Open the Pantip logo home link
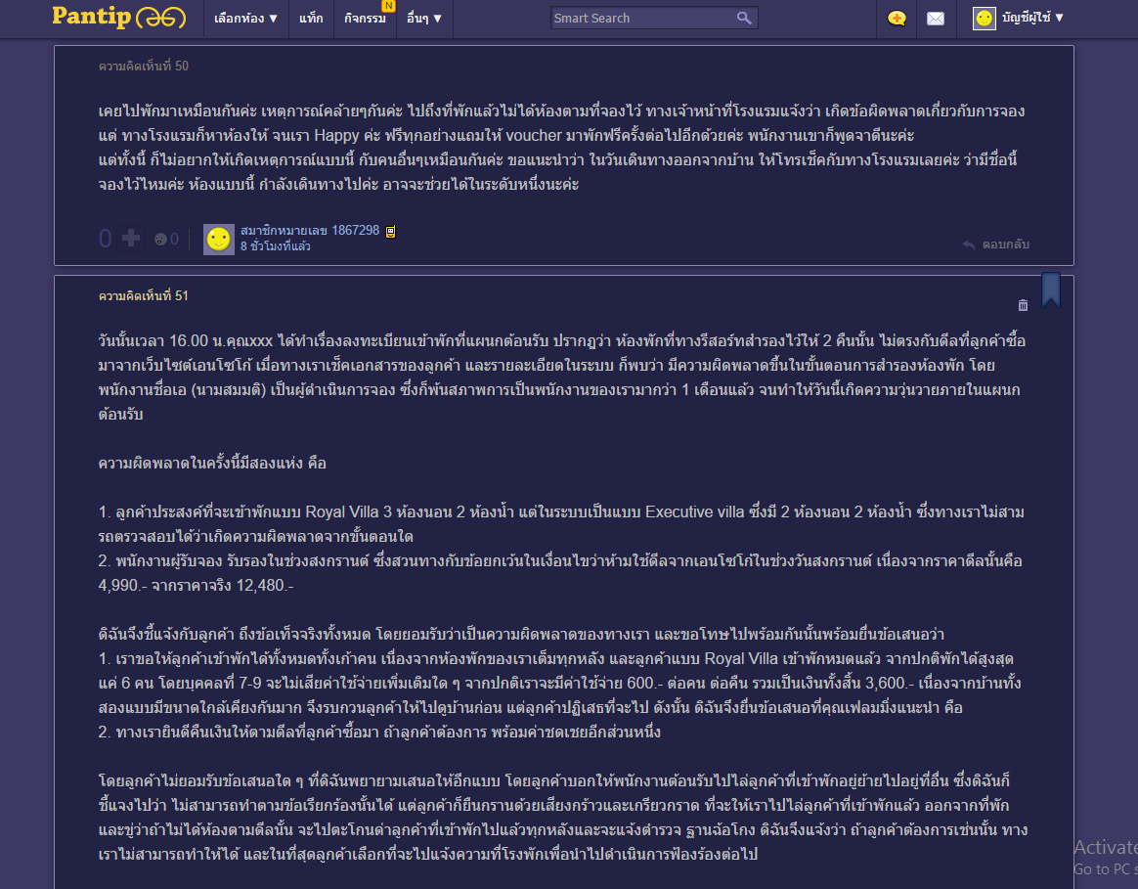The width and height of the screenshot is (1138, 889). [118, 18]
